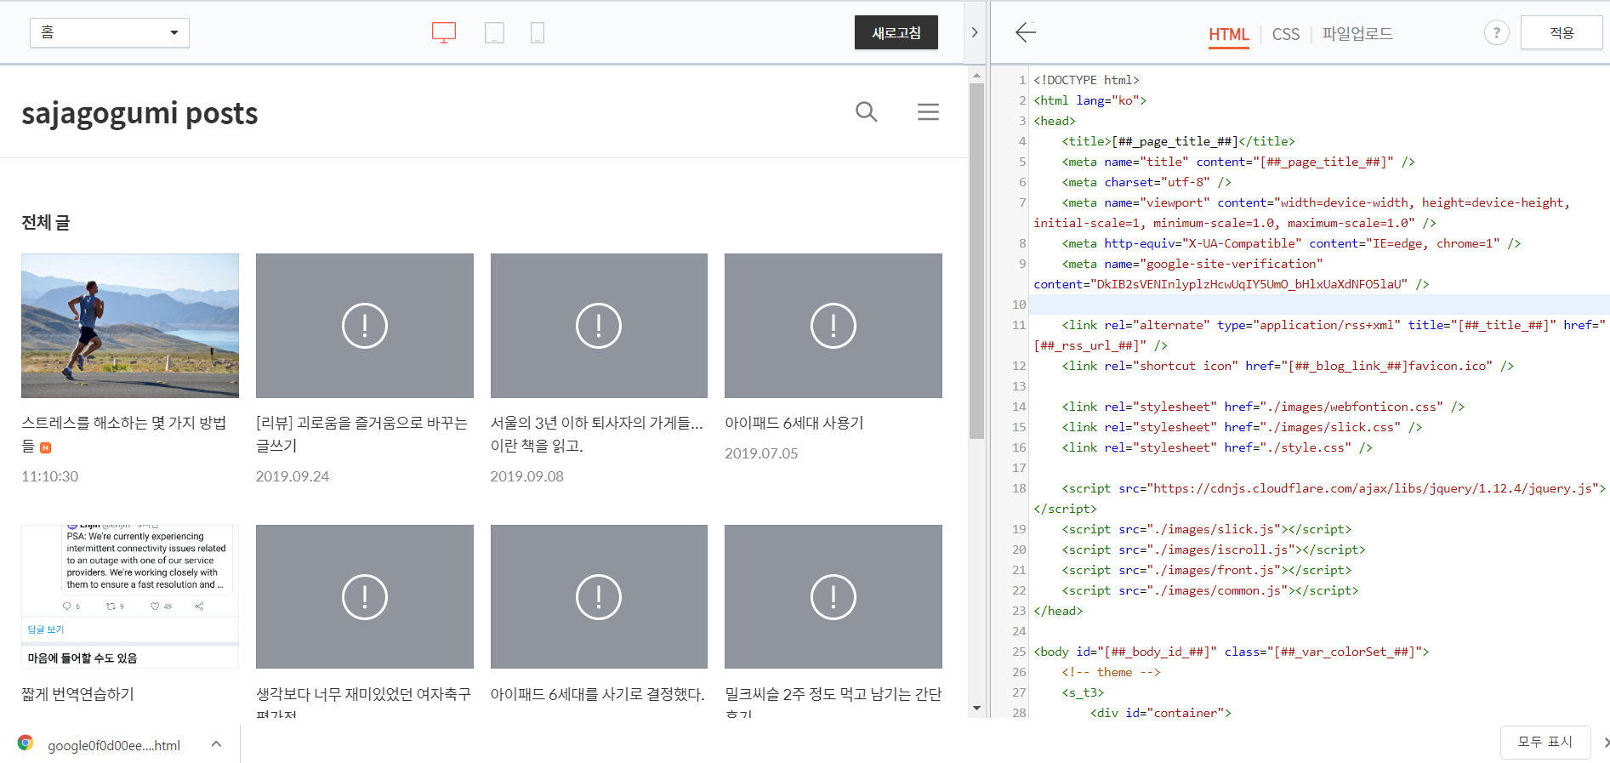Select desktop preview mode icon
Image resolution: width=1610 pixels, height=763 pixels.
444,32
